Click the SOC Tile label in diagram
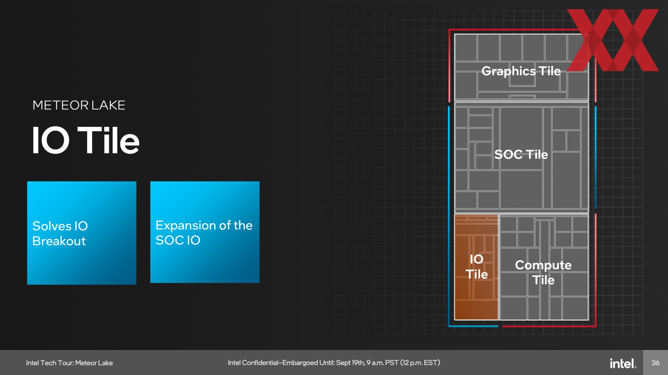This screenshot has width=668, height=375. tap(521, 154)
